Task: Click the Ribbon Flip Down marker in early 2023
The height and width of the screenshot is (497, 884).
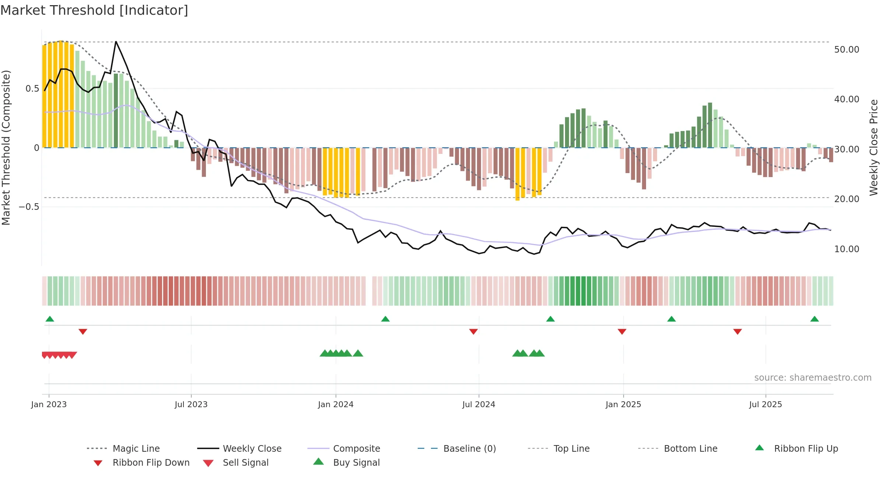Action: click(x=83, y=332)
